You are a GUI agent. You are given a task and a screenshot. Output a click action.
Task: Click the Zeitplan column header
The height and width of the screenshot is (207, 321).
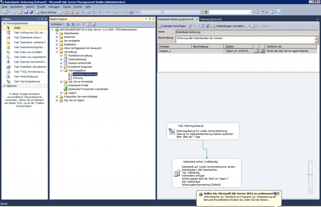(239, 46)
